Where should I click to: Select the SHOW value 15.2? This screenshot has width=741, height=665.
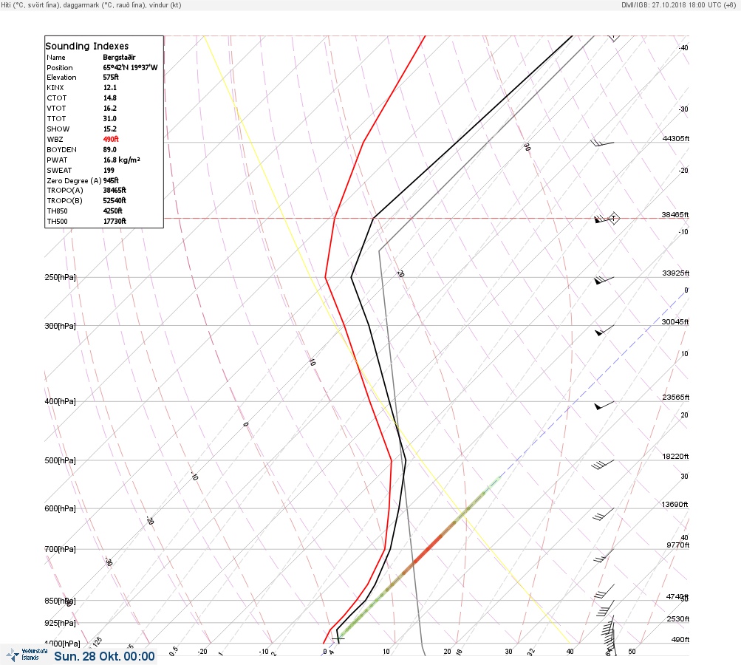coord(109,129)
